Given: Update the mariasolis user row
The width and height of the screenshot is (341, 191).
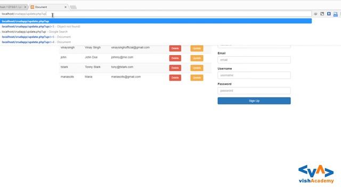Looking at the screenshot, I should click(x=197, y=77).
